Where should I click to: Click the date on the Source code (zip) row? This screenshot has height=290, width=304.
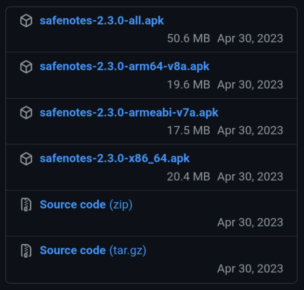[250, 223]
